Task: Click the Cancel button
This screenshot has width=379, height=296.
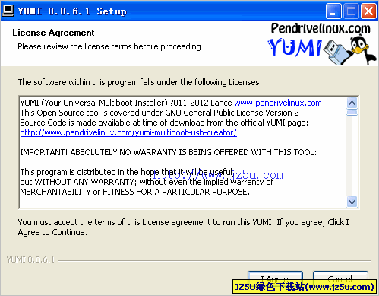Action: click(340, 279)
